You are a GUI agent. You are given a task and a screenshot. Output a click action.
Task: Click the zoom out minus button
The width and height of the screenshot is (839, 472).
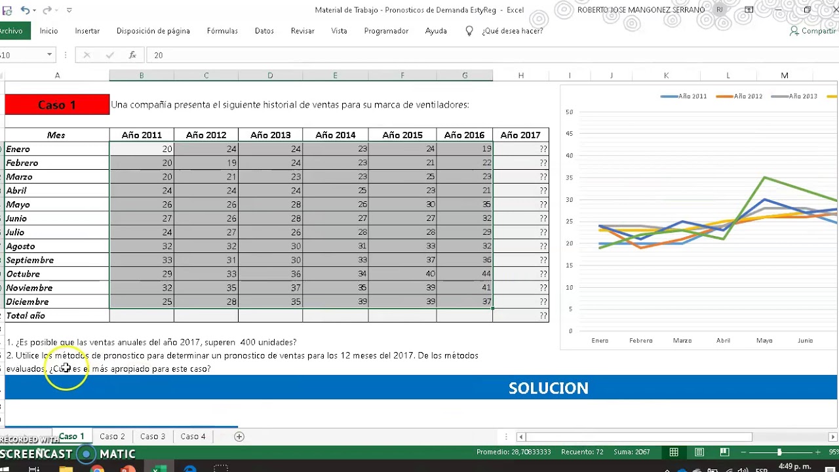[743, 452]
